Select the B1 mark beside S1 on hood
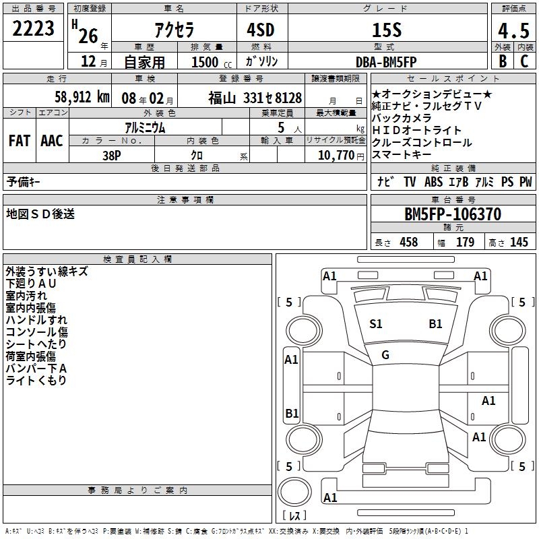Viewport: 539px width, 539px height. click(435, 324)
